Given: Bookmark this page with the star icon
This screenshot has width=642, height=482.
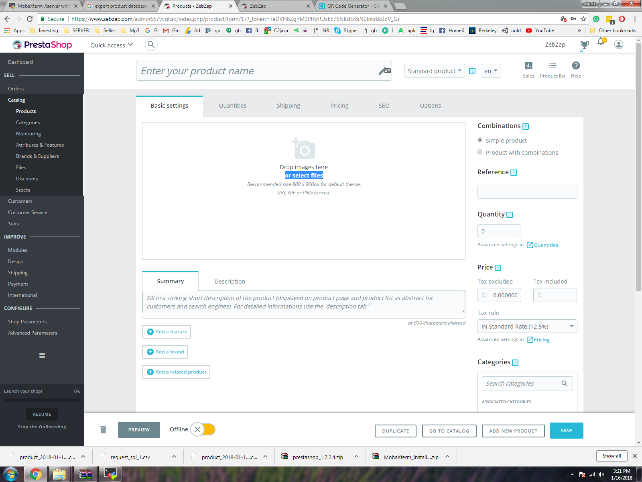Looking at the screenshot, I should tap(583, 19).
